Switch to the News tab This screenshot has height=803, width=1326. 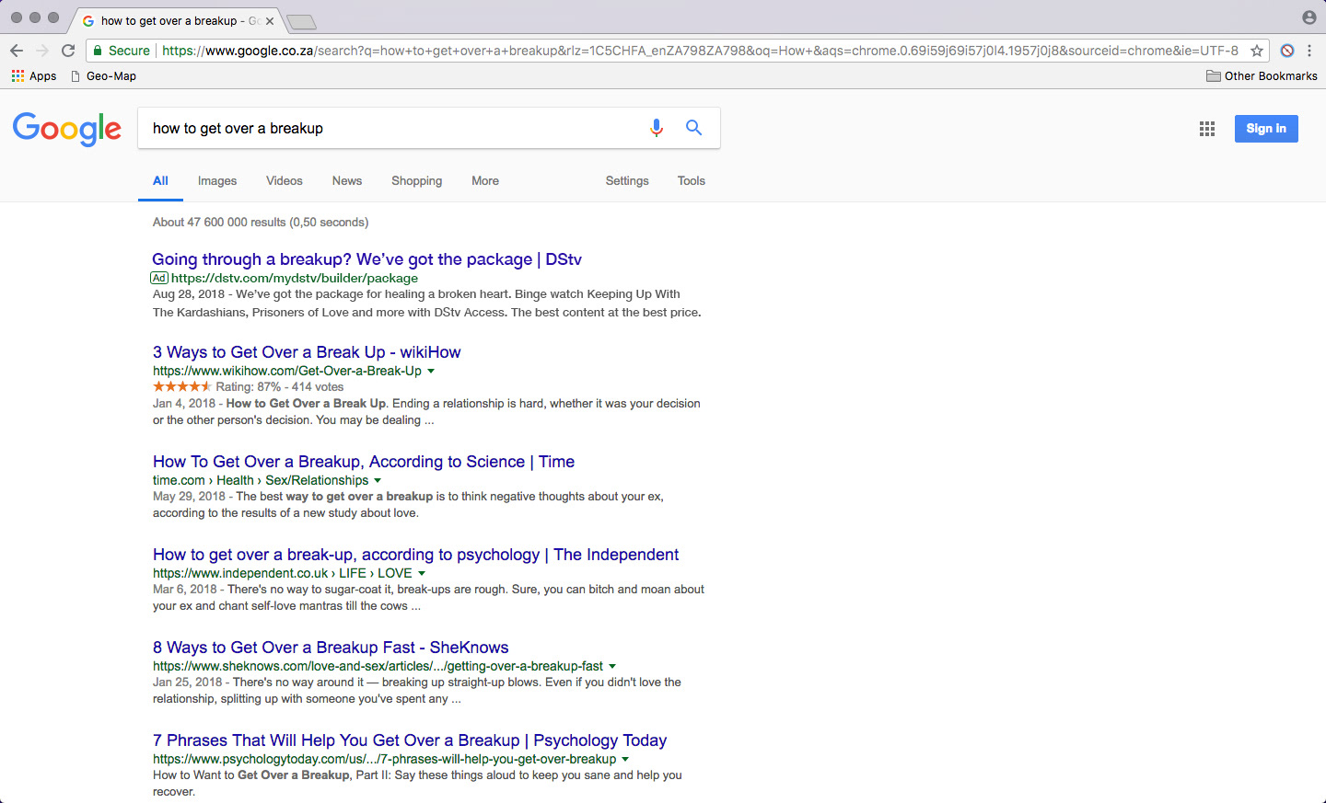point(347,181)
